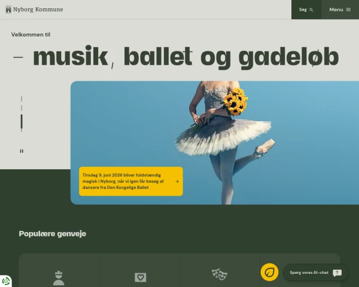The height and width of the screenshot is (287, 359).
Task: Open the green cookie consent icon
Action: [6, 281]
